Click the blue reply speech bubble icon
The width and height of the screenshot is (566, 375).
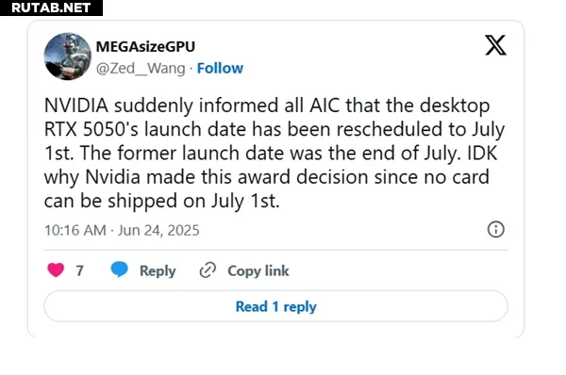tap(119, 269)
